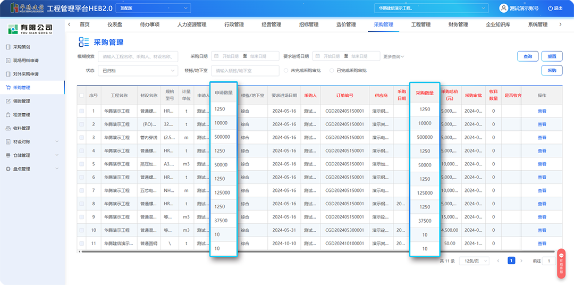Click the 华腾建信 logo in header
Image resolution: width=574 pixels, height=285 pixels.
click(x=27, y=7)
